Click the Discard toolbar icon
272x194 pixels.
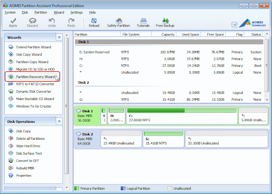[32, 21]
